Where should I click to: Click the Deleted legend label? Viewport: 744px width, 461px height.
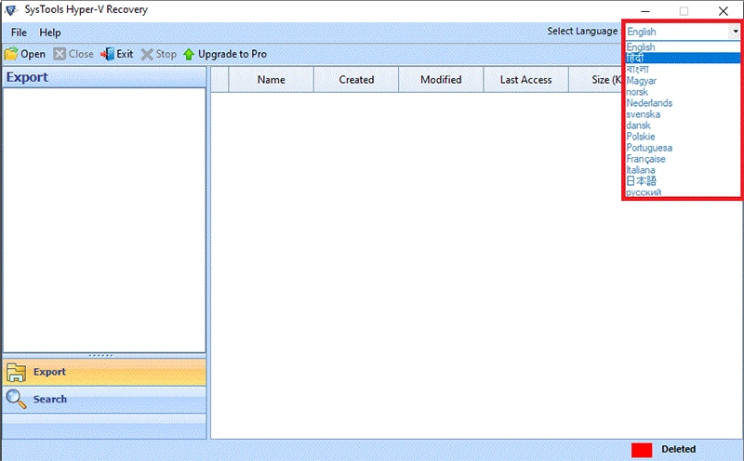coord(679,449)
